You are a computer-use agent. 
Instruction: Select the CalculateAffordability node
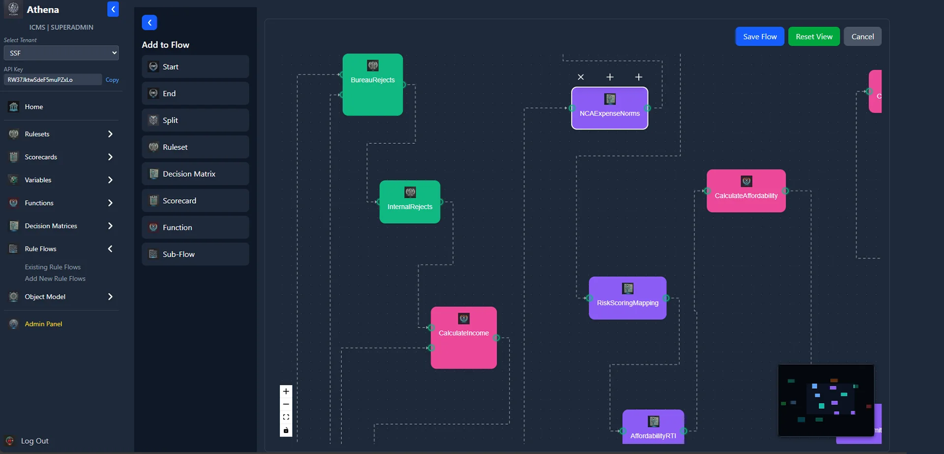746,191
